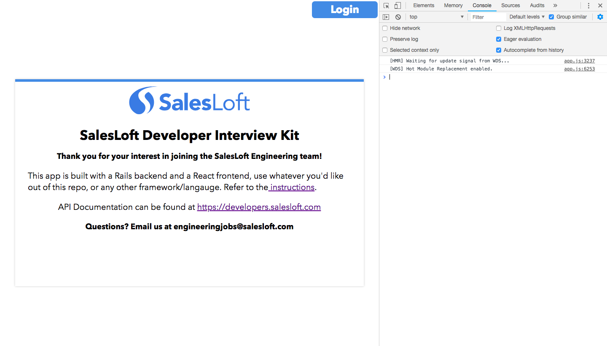The height and width of the screenshot is (346, 607).
Task: Click the SalesLoft Developer Interview Kit heading
Action: click(x=189, y=135)
